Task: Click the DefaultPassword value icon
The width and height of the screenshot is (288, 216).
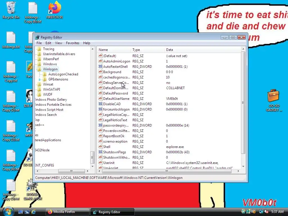Action: click(x=100, y=93)
